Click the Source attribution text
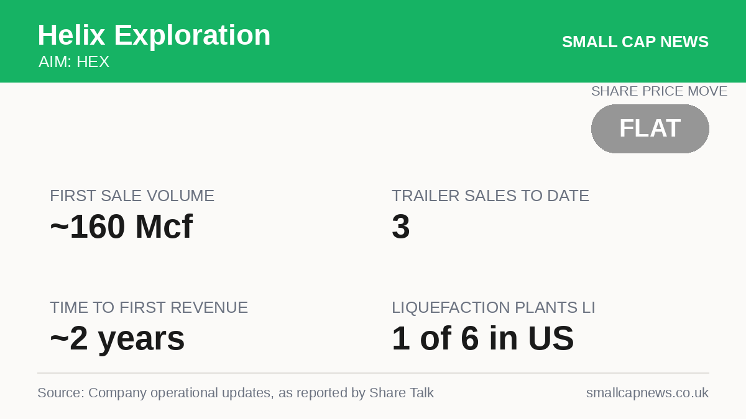This screenshot has width=746, height=419. pyautogui.click(x=236, y=393)
